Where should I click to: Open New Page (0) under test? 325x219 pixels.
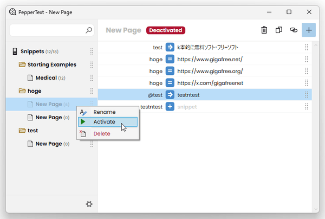point(53,144)
